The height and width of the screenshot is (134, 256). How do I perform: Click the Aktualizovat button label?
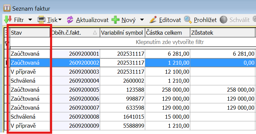92,20
